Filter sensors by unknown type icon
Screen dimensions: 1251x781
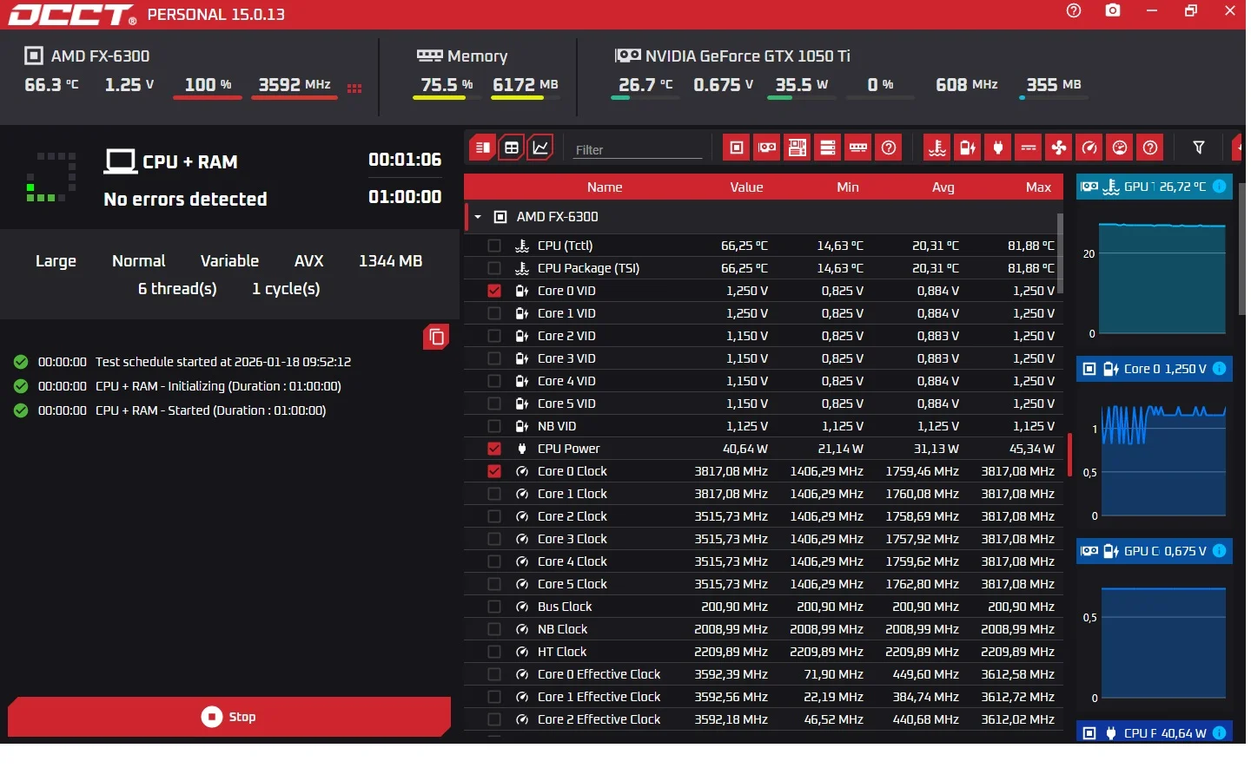click(1150, 148)
